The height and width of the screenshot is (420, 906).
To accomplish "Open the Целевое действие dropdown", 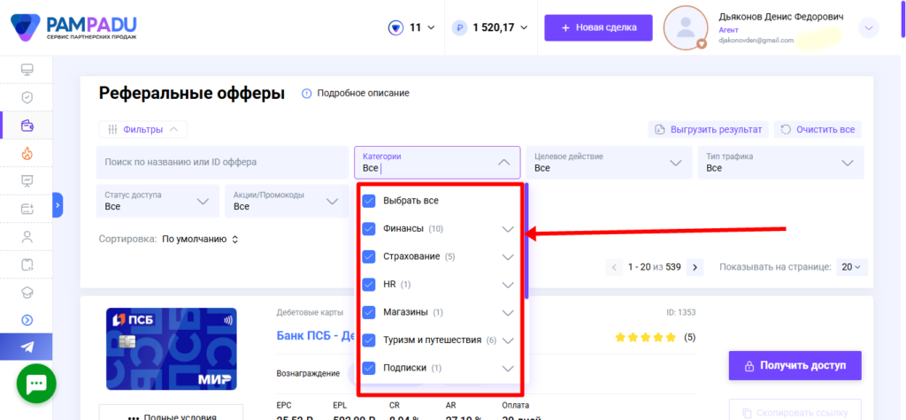I will (x=609, y=163).
